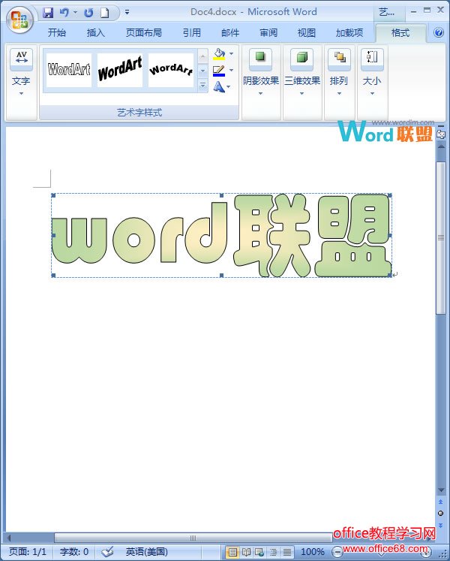Apply the arched WordArt style thumbnail
Viewport: 450px width, 561px height.
point(171,70)
